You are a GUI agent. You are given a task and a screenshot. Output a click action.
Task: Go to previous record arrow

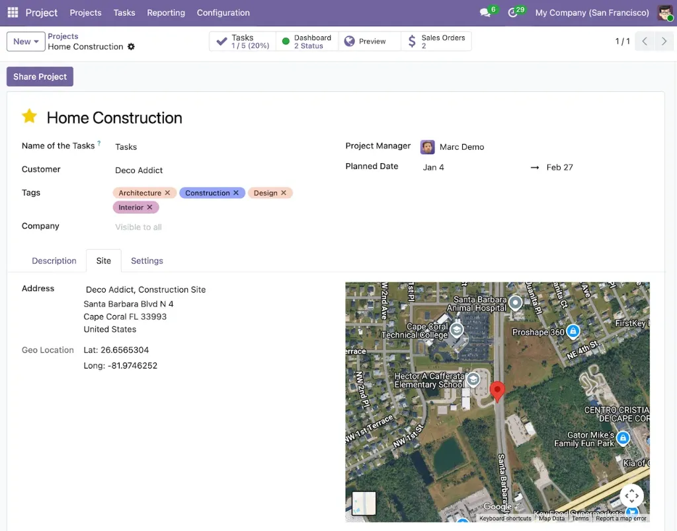tap(645, 42)
